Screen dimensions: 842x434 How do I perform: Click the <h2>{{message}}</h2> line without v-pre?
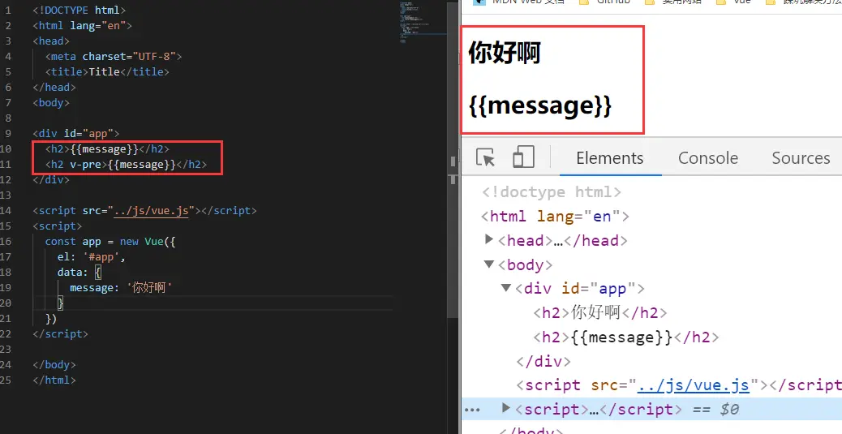[107, 148]
